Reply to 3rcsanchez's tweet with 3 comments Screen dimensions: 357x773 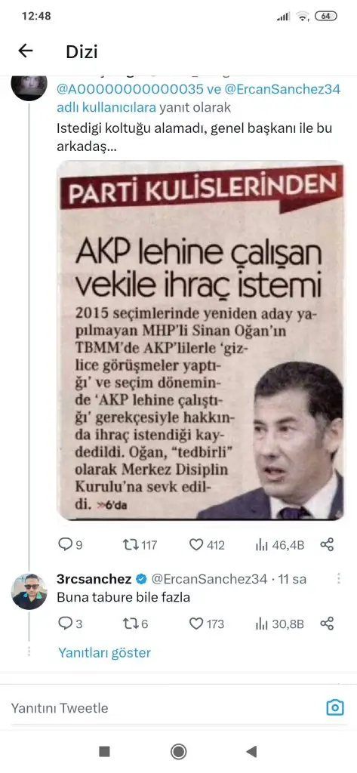[70, 624]
